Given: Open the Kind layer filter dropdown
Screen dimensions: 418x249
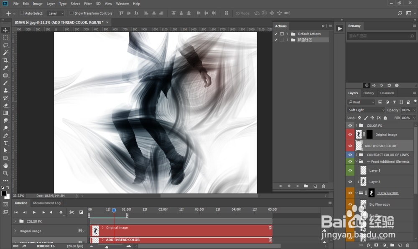Looking at the screenshot, I should 361,102.
